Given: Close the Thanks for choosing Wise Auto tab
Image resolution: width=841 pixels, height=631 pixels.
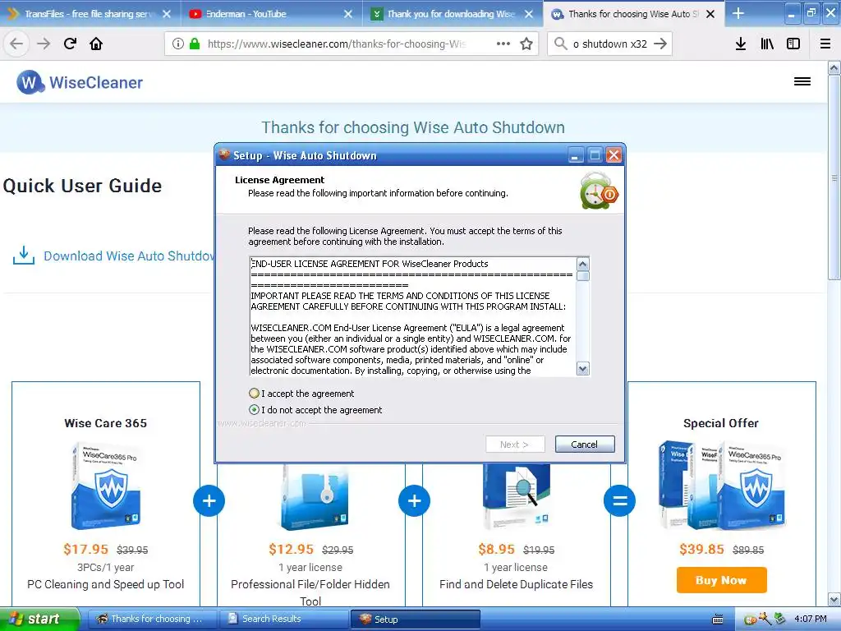Looking at the screenshot, I should point(710,14).
